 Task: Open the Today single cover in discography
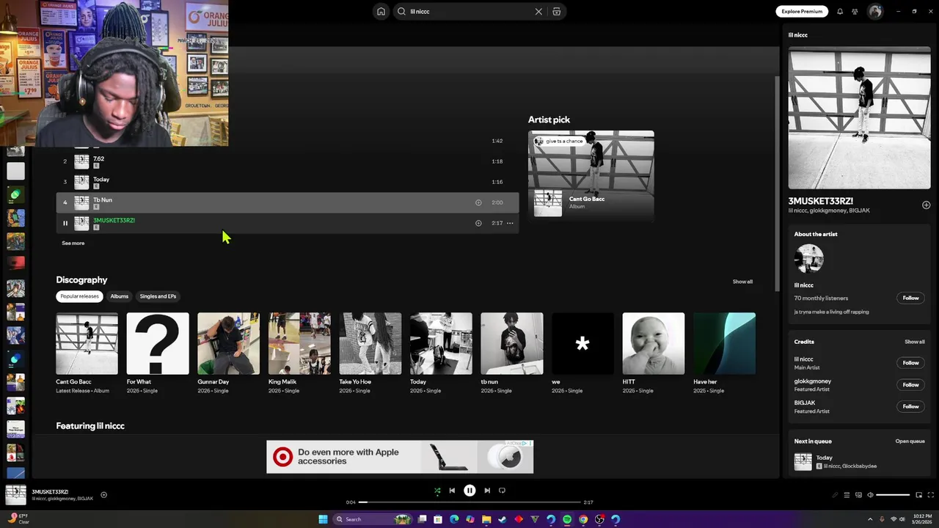pyautogui.click(x=441, y=344)
